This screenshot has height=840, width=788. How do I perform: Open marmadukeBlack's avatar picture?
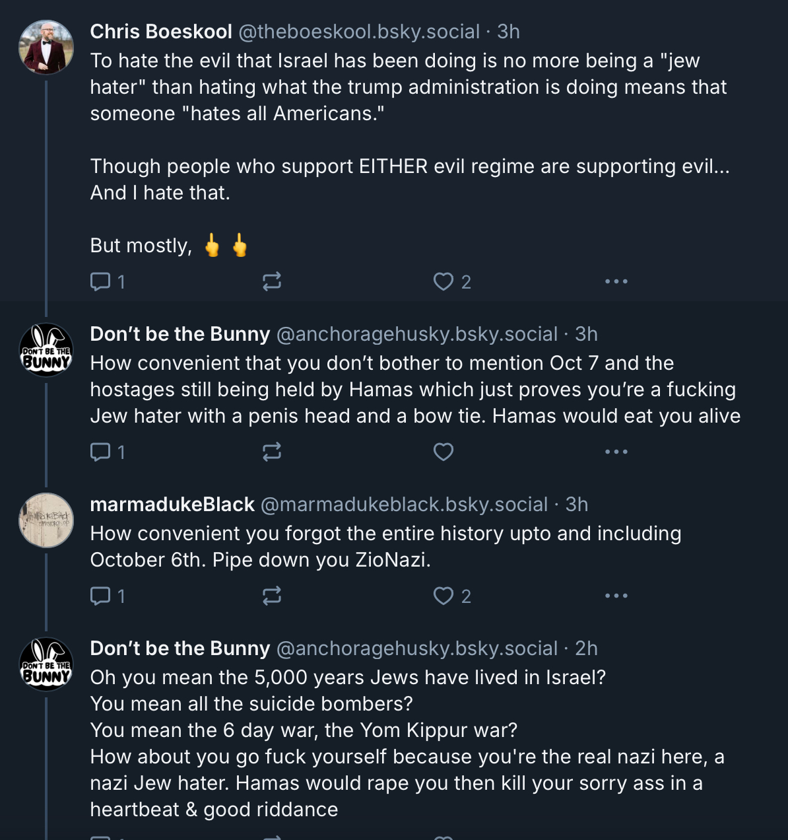pyautogui.click(x=46, y=520)
